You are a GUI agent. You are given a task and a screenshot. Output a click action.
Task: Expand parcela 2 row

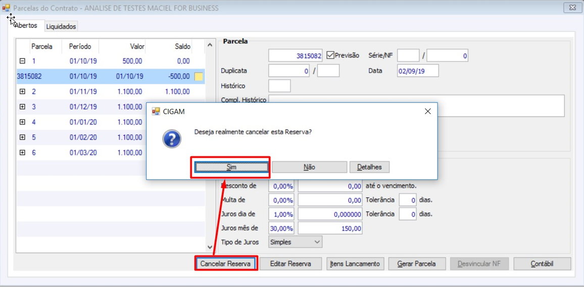22,91
